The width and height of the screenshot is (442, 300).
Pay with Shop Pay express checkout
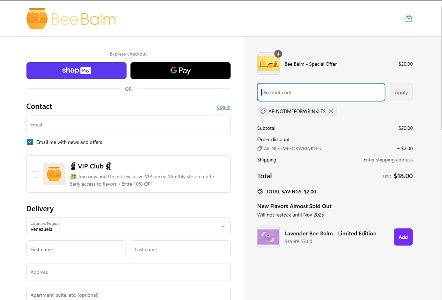pyautogui.click(x=76, y=71)
